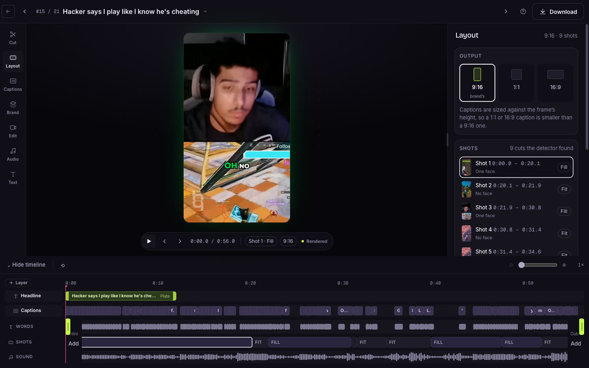Screen dimensions: 589x368
Task: Click the video preview frame
Action: click(237, 128)
